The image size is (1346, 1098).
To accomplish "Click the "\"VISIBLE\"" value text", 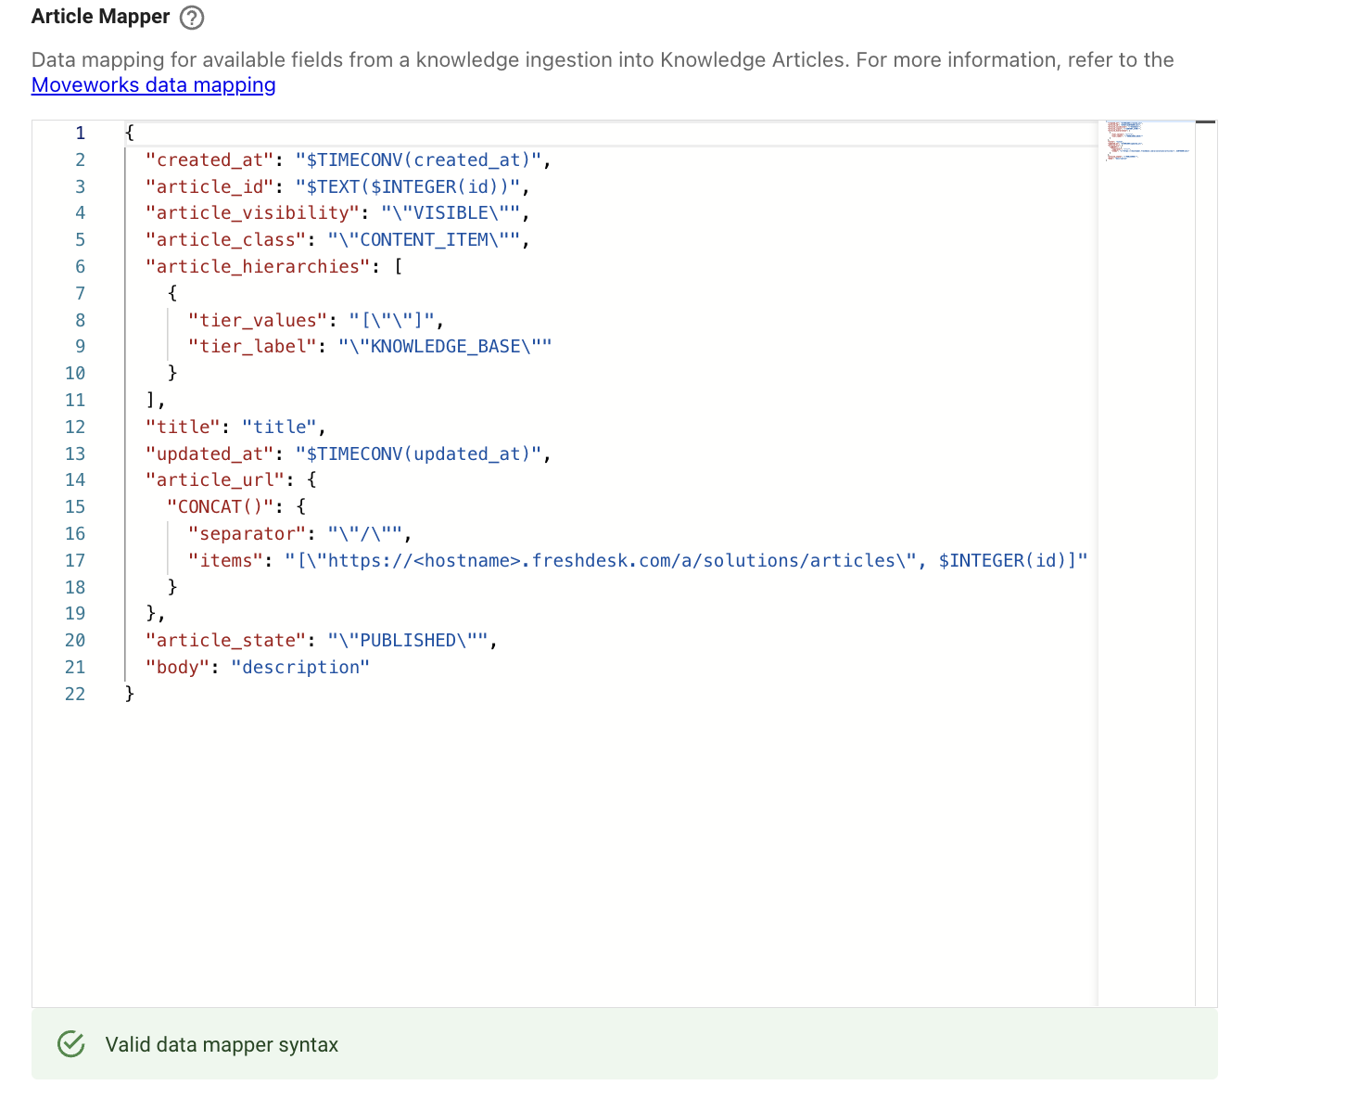I will pos(451,213).
